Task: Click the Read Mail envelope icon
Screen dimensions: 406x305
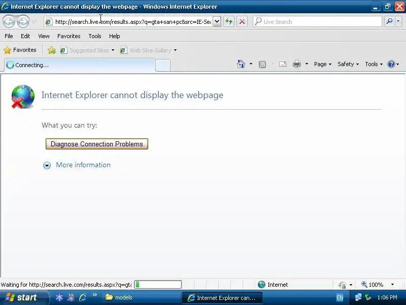Action: [283, 64]
